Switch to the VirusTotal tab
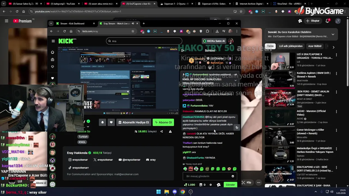This screenshot has height=196, width=349. pos(289,4)
